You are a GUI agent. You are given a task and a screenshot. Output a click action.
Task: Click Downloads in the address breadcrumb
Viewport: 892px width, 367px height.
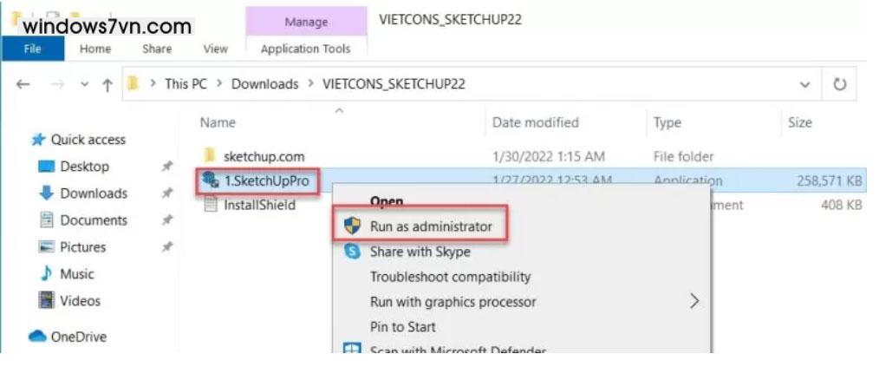[x=264, y=84]
